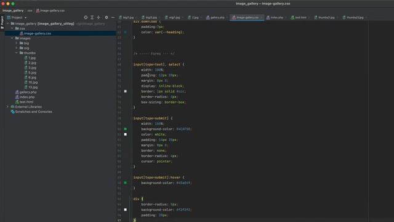Select index.php in project tree
The height and width of the screenshot is (222, 394).
pyautogui.click(x=27, y=97)
